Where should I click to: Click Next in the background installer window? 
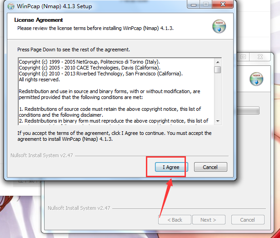[x=209, y=220]
